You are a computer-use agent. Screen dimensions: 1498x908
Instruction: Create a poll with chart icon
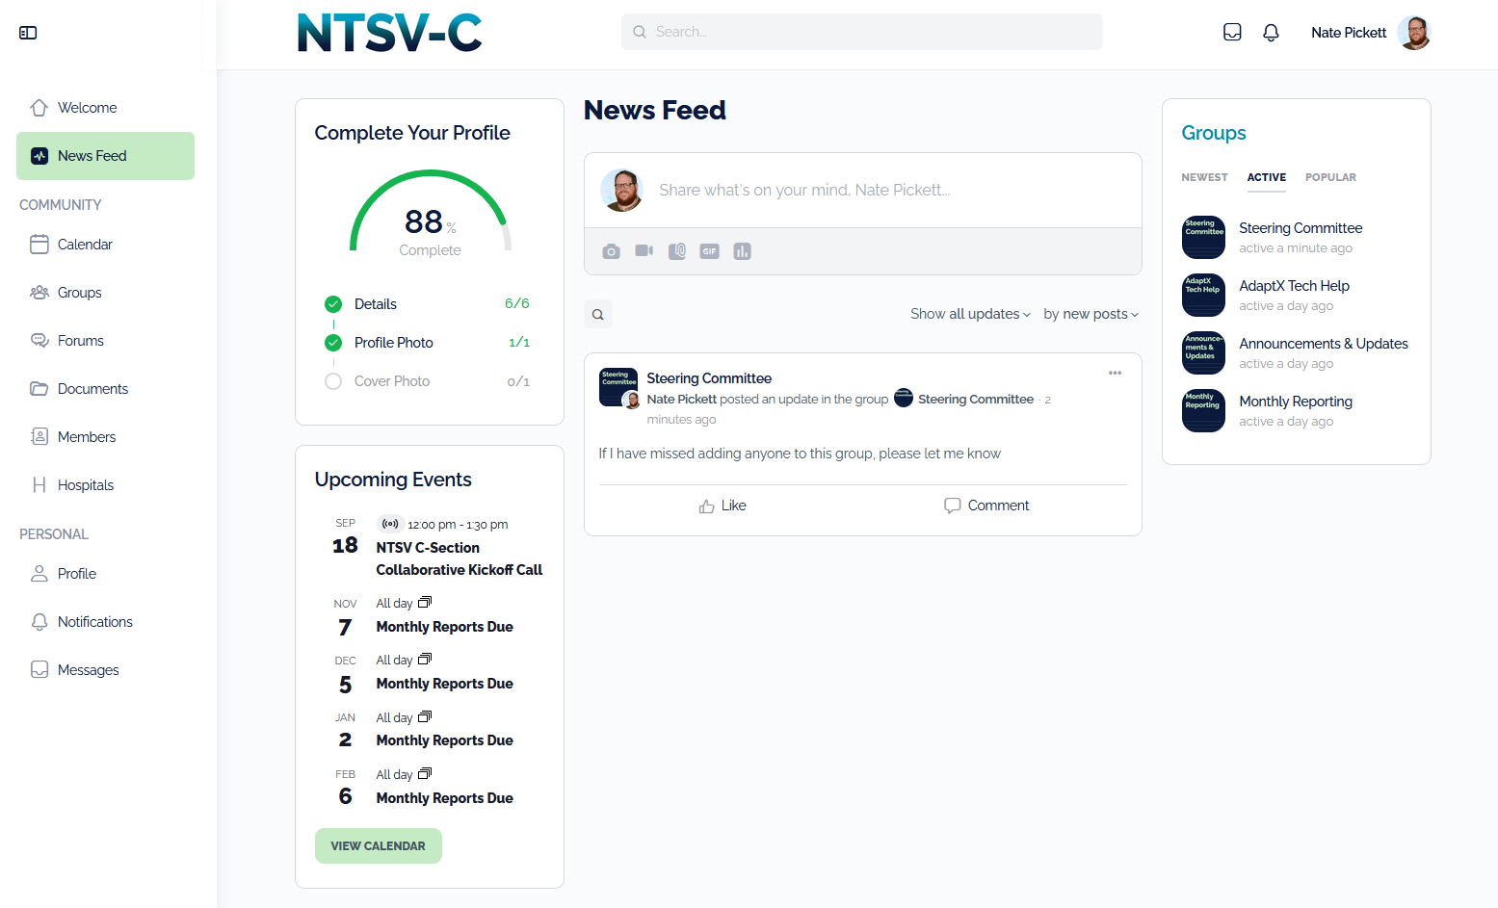click(742, 251)
